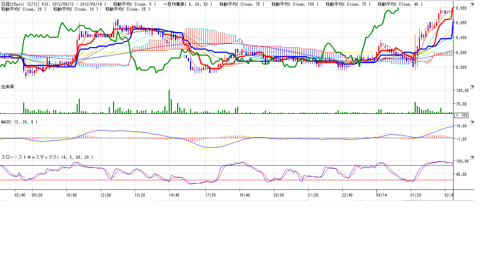Select the 移動平均( Close, 150 ) legend label

pos(295,4)
